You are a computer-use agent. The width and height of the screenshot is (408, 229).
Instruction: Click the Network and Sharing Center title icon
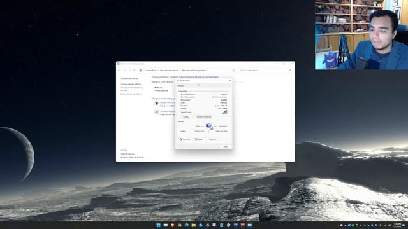coord(119,64)
